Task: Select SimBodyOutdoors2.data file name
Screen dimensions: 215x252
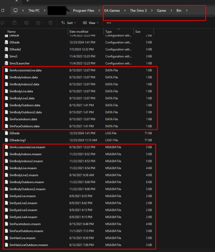Action: tap(25, 112)
